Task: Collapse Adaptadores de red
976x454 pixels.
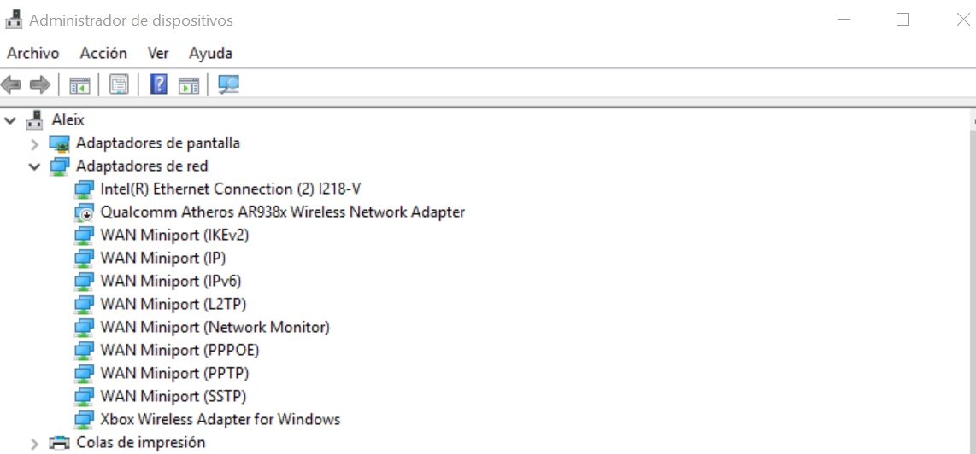Action: [x=35, y=166]
